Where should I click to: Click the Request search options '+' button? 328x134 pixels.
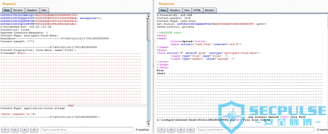(x=24, y=130)
